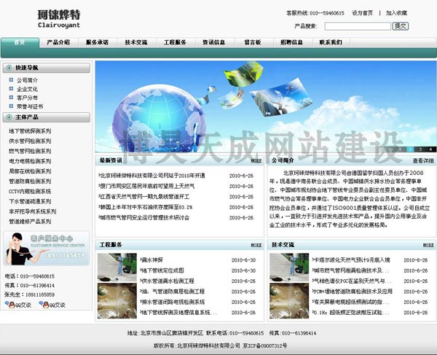The image size is (437, 355).
Task: Click the 加入收藏 link
Action: click(396, 13)
